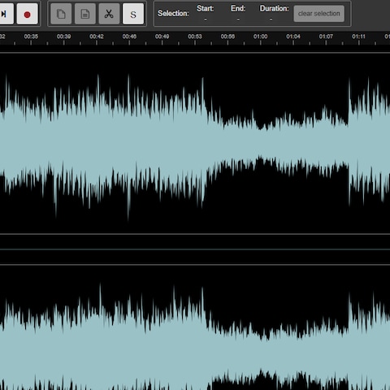Click inside the upper channel waveform

click(195, 144)
